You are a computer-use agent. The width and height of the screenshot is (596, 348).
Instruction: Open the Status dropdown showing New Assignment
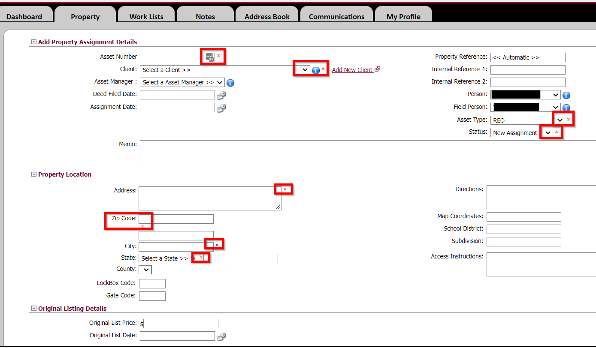click(522, 133)
